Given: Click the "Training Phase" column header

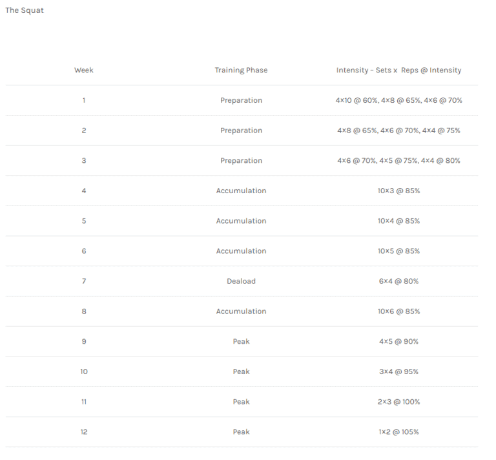Looking at the screenshot, I should tap(241, 70).
